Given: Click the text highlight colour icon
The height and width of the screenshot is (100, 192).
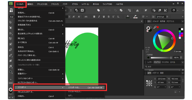Looking at the screenshot, I should click(135, 17).
